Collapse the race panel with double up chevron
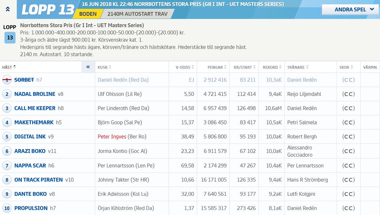 8,9
